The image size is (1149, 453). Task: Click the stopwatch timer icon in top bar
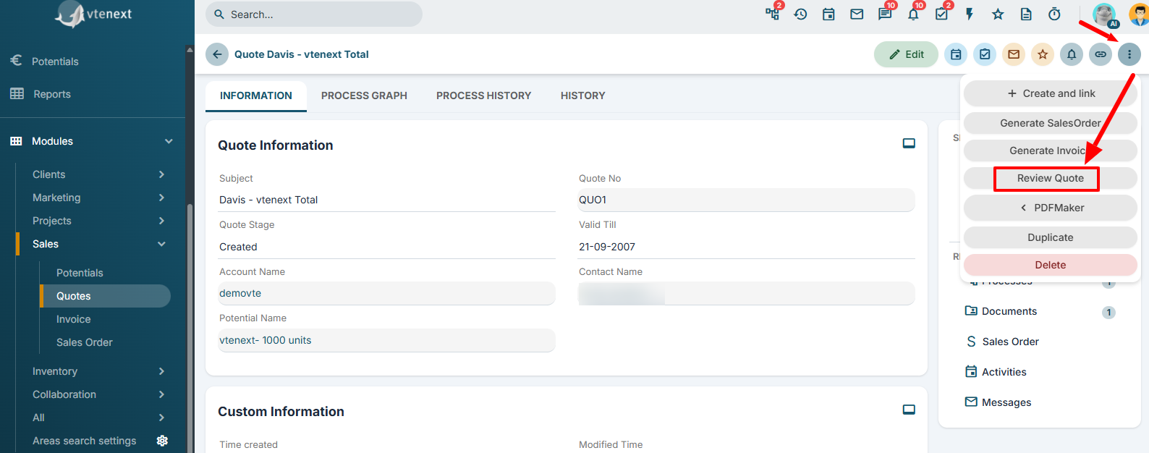pyautogui.click(x=1054, y=14)
